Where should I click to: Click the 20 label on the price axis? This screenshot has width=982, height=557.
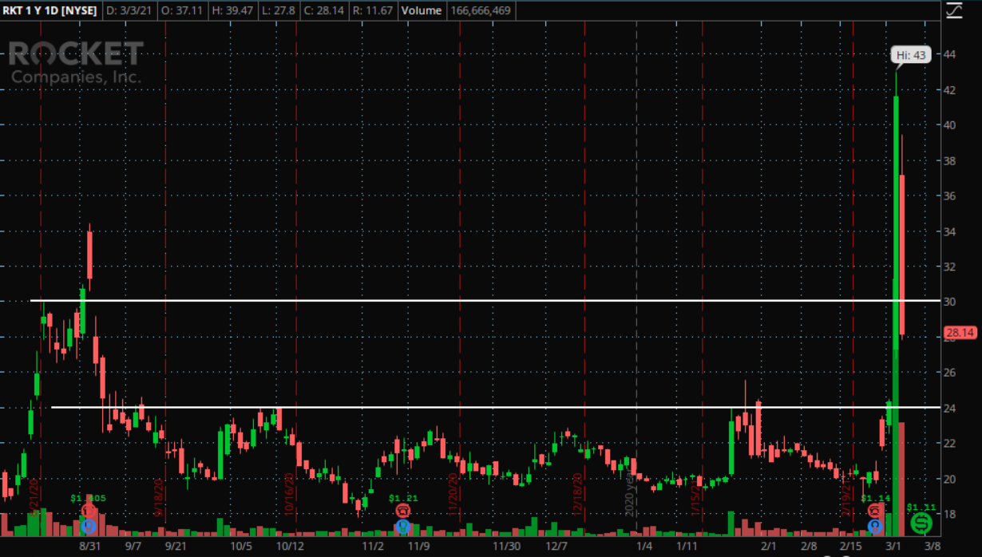pos(951,479)
